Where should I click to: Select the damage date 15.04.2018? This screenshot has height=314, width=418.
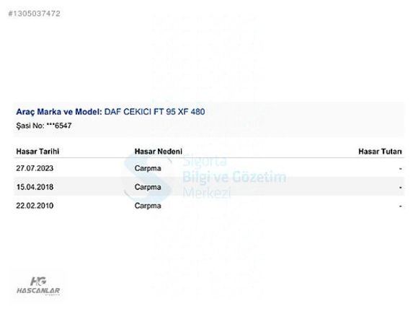35,187
